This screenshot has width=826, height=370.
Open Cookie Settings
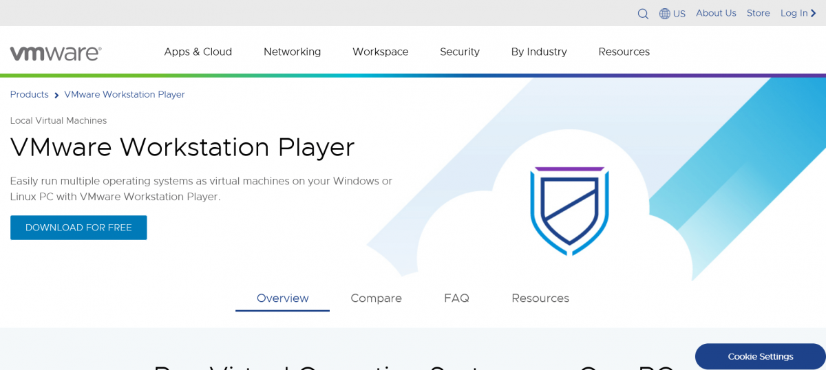[761, 356]
